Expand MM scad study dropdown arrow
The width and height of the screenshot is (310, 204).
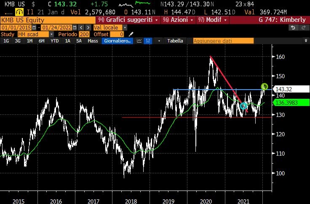tap(51, 34)
